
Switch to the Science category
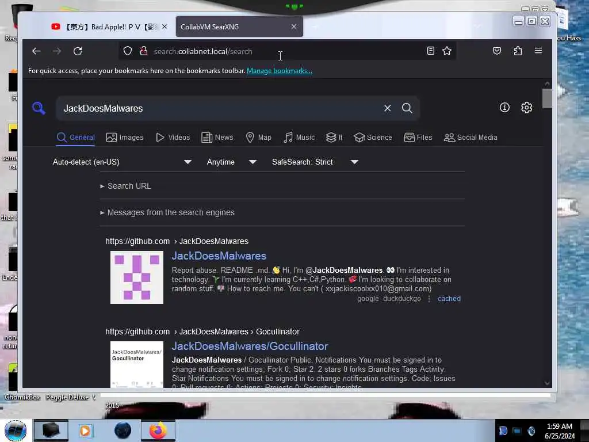373,138
